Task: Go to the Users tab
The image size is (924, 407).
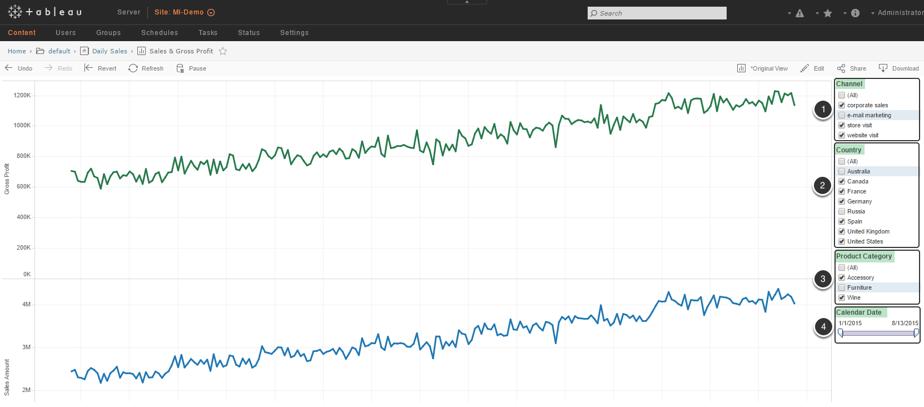Action: 66,33
